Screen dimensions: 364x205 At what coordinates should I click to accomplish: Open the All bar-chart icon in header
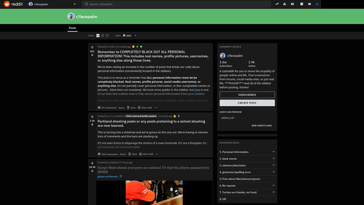point(285,4)
